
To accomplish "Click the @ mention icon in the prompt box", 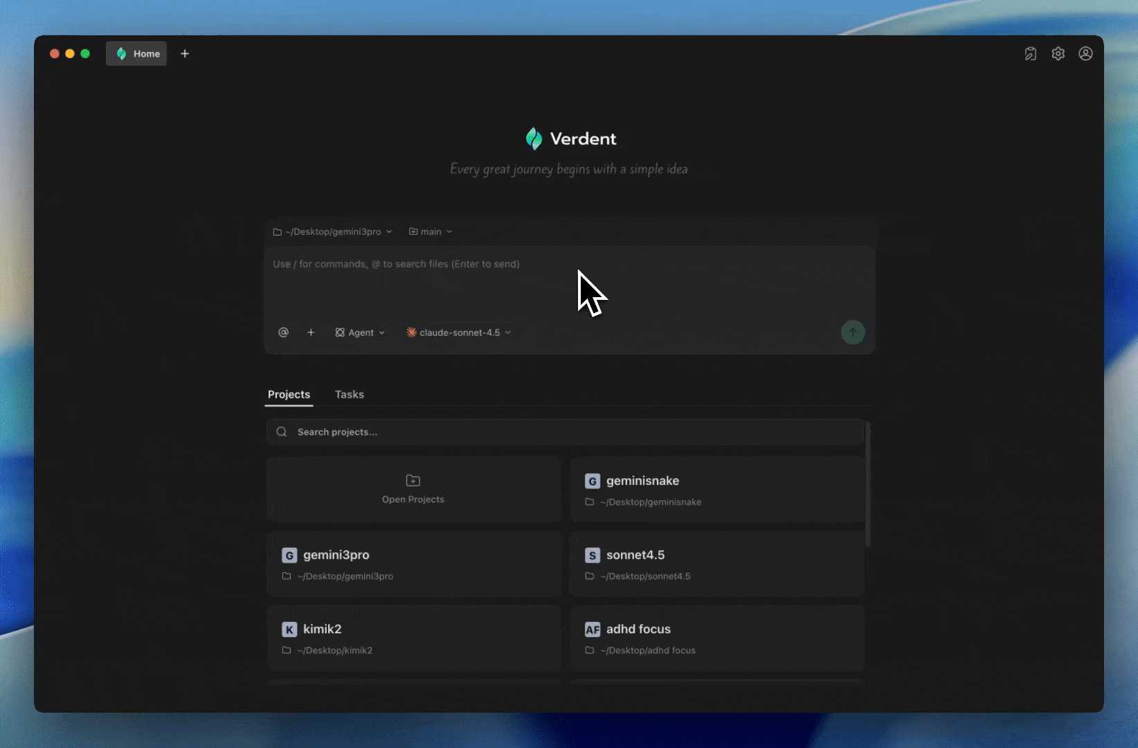I will click(283, 332).
